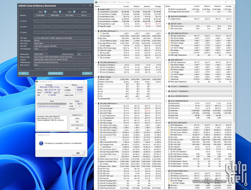Expand the GPU D3D Utilizations row
The image size is (251, 190).
point(169,152)
